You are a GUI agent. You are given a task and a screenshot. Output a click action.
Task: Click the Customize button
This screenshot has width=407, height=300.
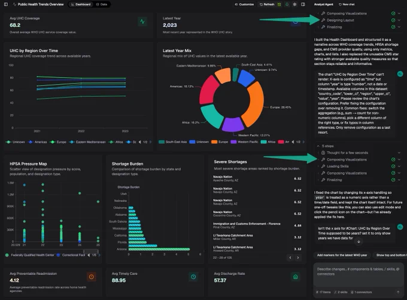pos(244,4)
